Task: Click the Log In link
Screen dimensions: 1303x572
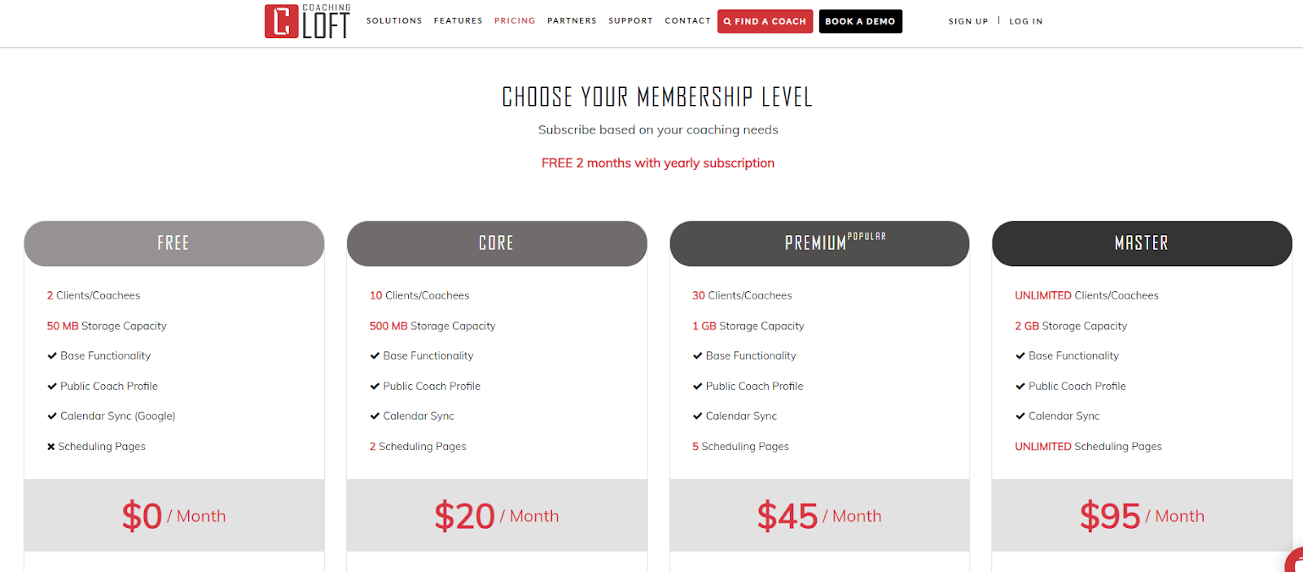Action: pyautogui.click(x=1026, y=21)
